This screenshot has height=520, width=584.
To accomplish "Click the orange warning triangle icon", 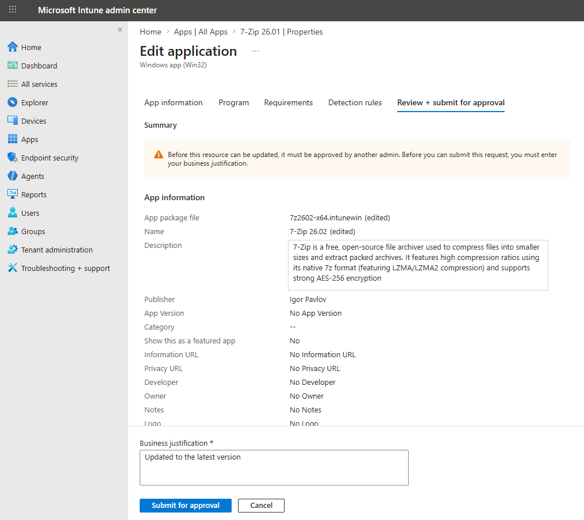I will [x=159, y=154].
